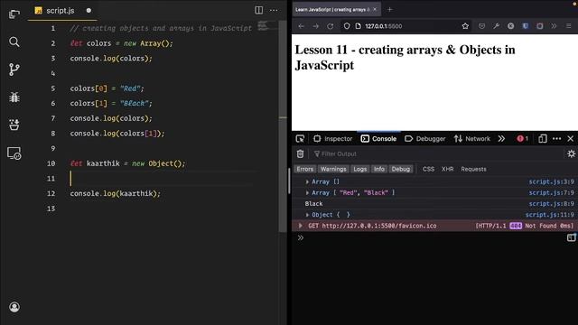Toggle the console multi-line editor icon

(x=571, y=237)
